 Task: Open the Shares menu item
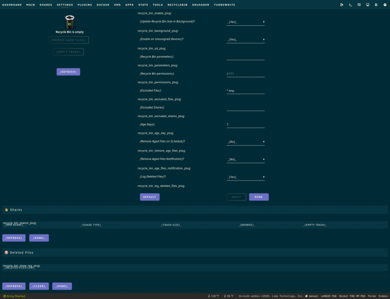(46, 5)
